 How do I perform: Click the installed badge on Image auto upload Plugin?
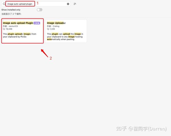pos(37,23)
